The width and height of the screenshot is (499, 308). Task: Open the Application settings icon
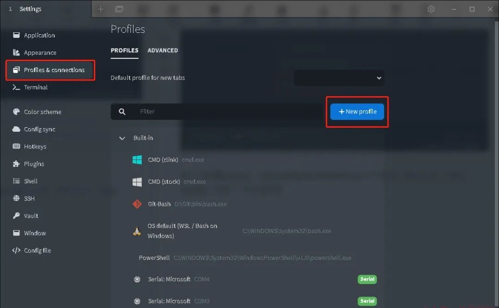click(16, 35)
